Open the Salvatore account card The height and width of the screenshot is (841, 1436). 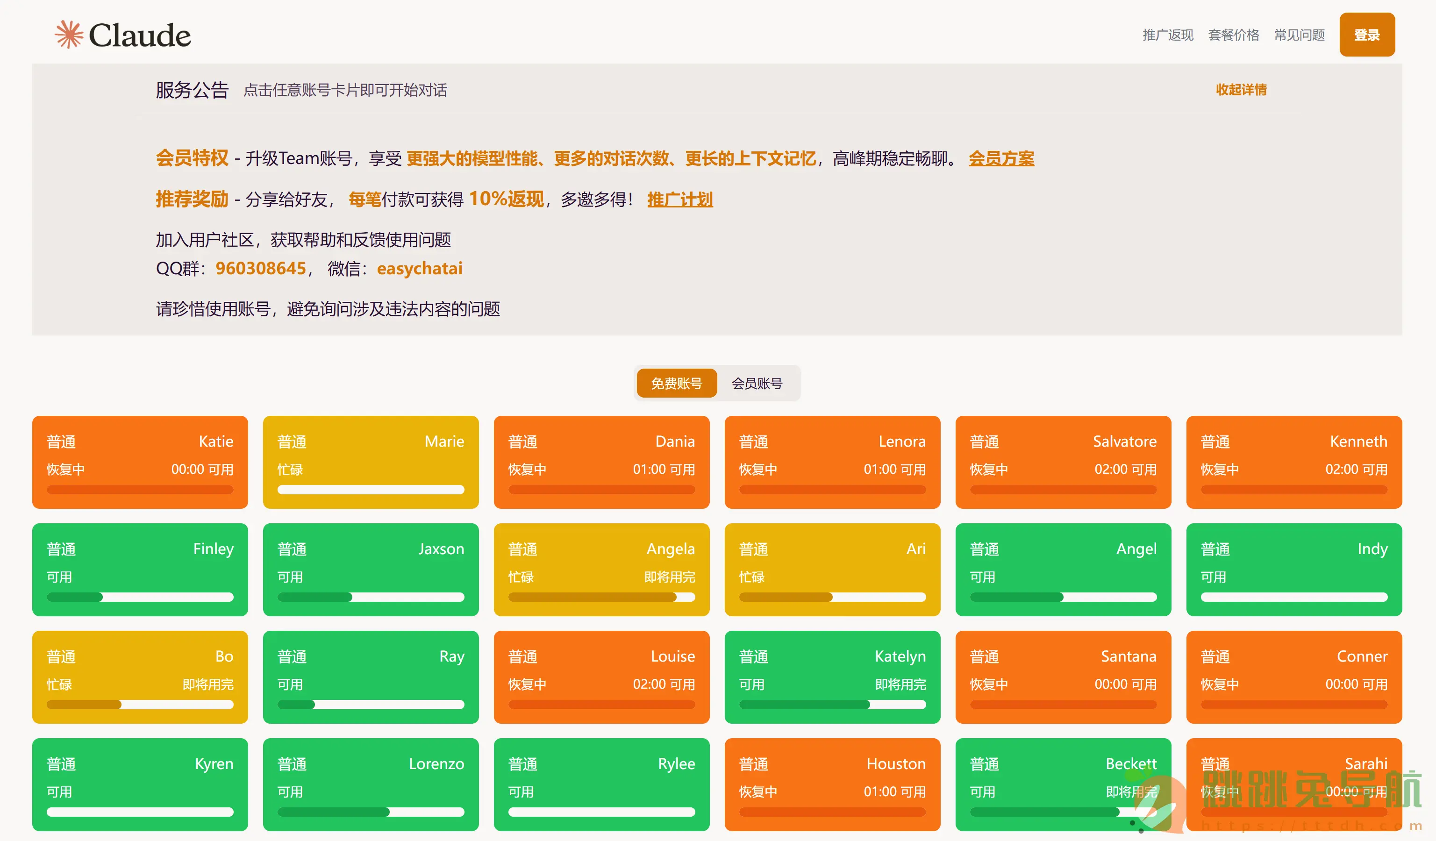pos(1063,462)
